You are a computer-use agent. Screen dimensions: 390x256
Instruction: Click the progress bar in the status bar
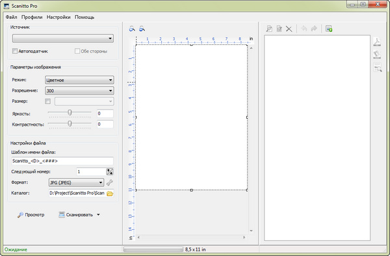coord(153,249)
